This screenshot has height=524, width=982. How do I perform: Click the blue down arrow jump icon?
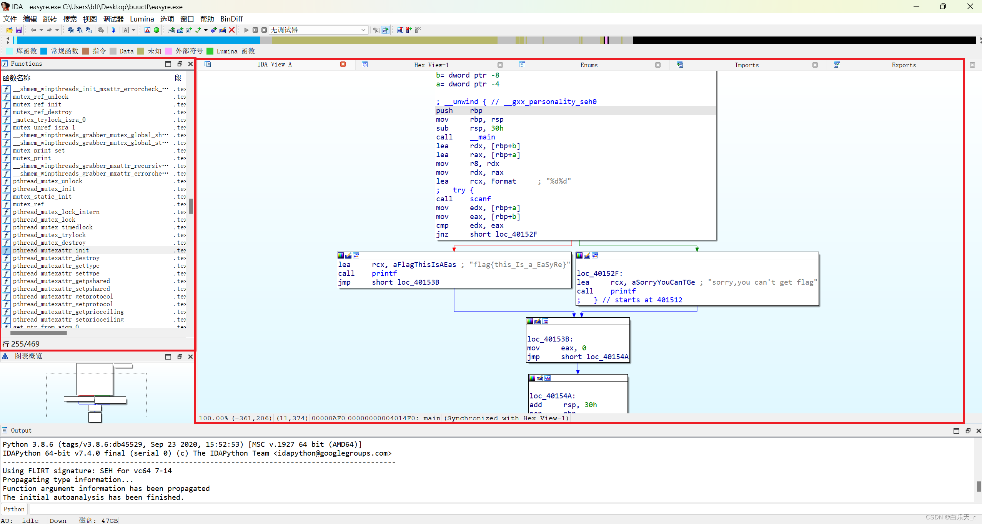[x=113, y=30]
